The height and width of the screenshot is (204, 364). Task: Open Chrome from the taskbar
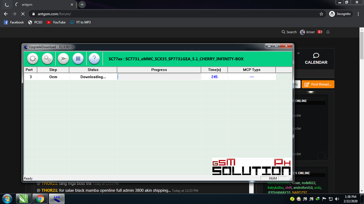click(40, 199)
